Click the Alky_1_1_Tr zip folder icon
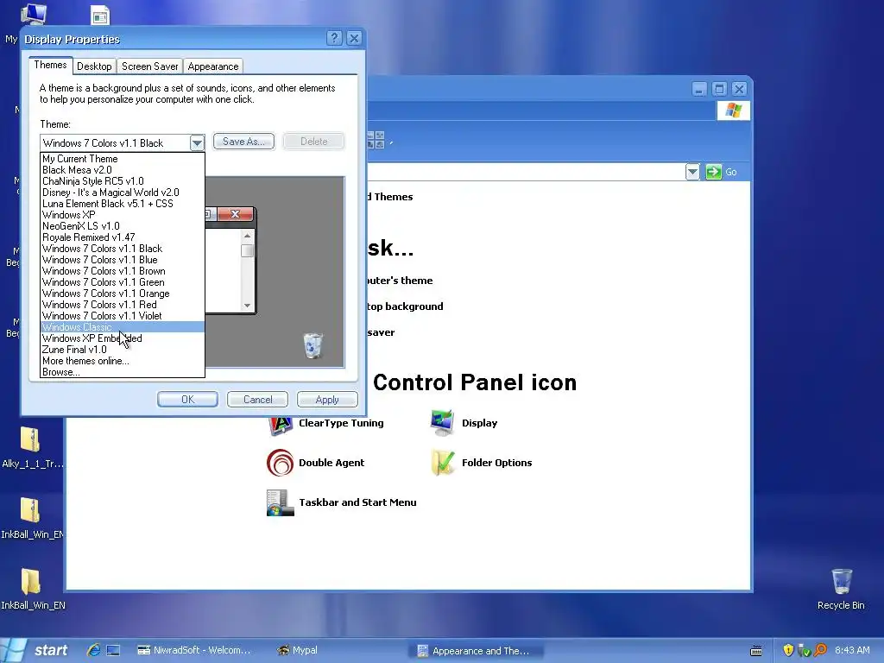This screenshot has height=663, width=884. (30, 439)
